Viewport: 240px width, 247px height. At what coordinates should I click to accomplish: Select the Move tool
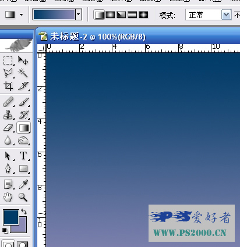tap(23, 60)
